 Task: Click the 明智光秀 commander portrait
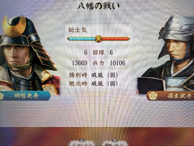(28, 55)
